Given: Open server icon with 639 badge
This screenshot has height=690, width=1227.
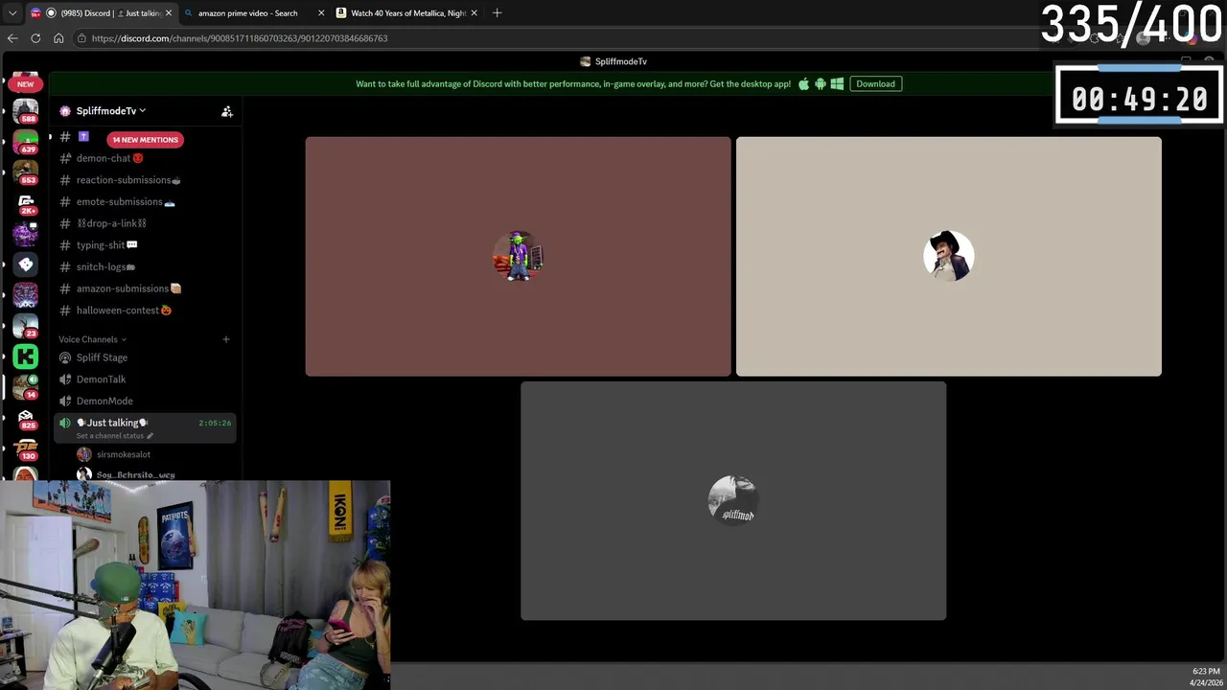Looking at the screenshot, I should (26, 141).
